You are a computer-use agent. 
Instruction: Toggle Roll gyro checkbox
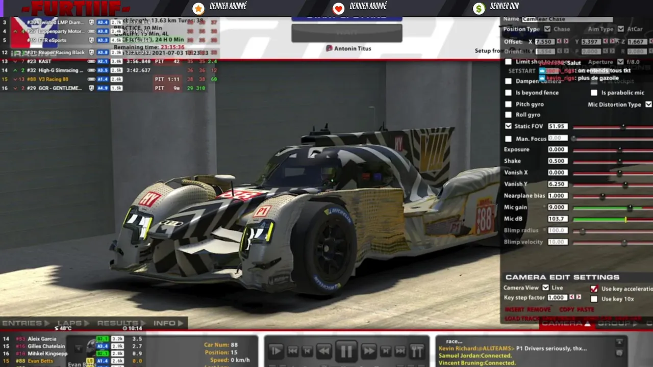(x=508, y=115)
